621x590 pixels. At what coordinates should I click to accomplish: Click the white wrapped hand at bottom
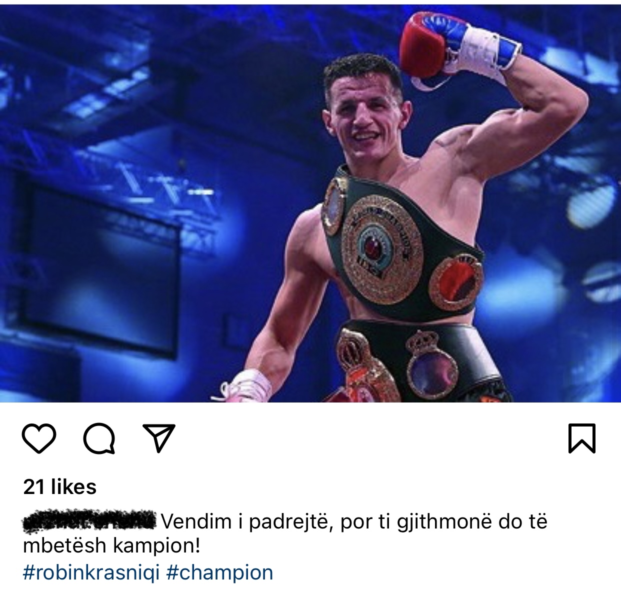tap(244, 386)
